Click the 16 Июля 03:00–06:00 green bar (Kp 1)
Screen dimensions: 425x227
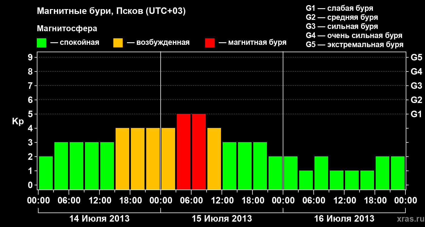[x=306, y=180]
